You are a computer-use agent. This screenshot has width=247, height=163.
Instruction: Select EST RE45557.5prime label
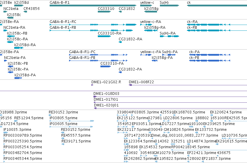coord(76,136)
